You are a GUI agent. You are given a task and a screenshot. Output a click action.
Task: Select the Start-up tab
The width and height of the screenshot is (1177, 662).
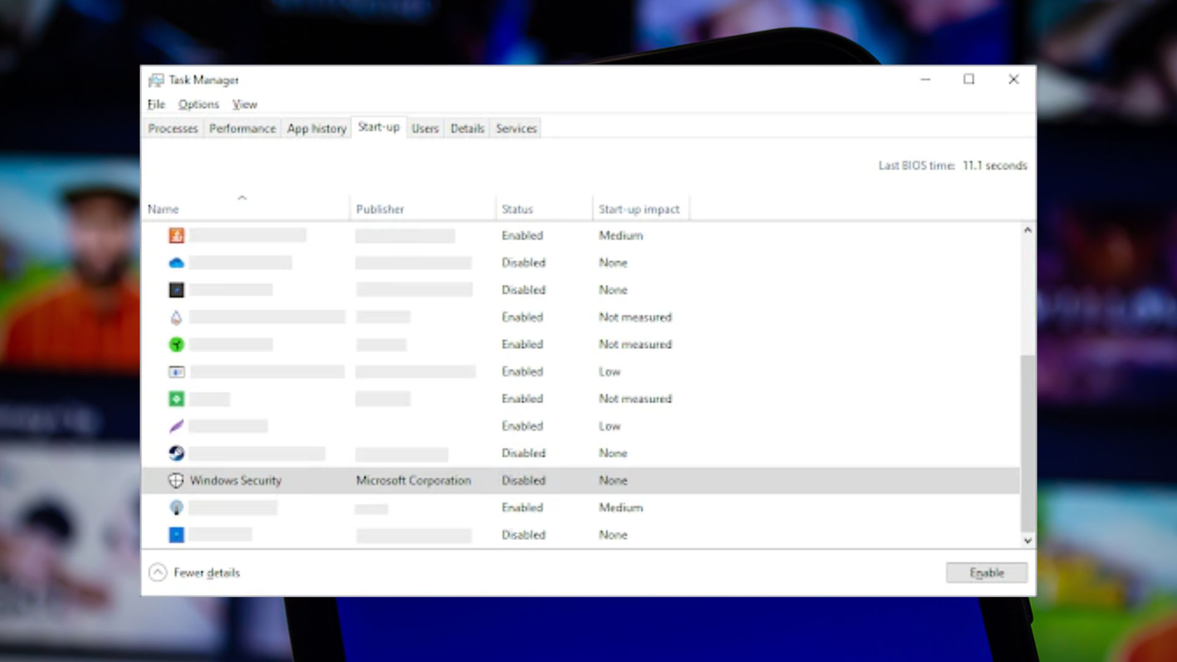pyautogui.click(x=379, y=127)
